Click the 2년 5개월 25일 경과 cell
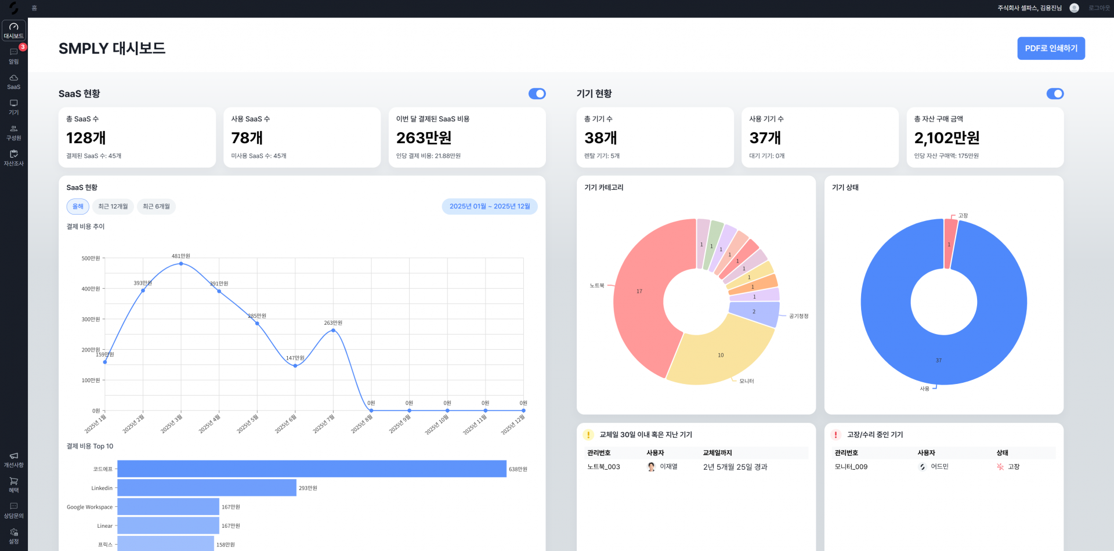The width and height of the screenshot is (1114, 551). [735, 467]
